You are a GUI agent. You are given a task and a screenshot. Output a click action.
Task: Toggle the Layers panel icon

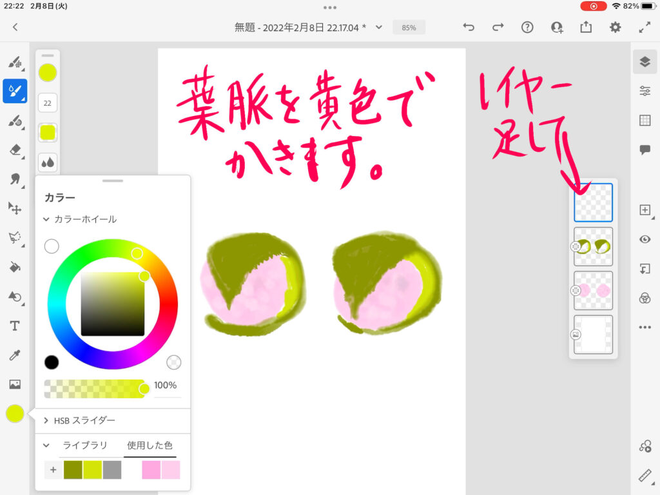645,62
